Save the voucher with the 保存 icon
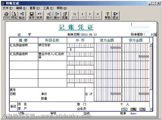The width and height of the screenshot is (162, 120). 31,16
